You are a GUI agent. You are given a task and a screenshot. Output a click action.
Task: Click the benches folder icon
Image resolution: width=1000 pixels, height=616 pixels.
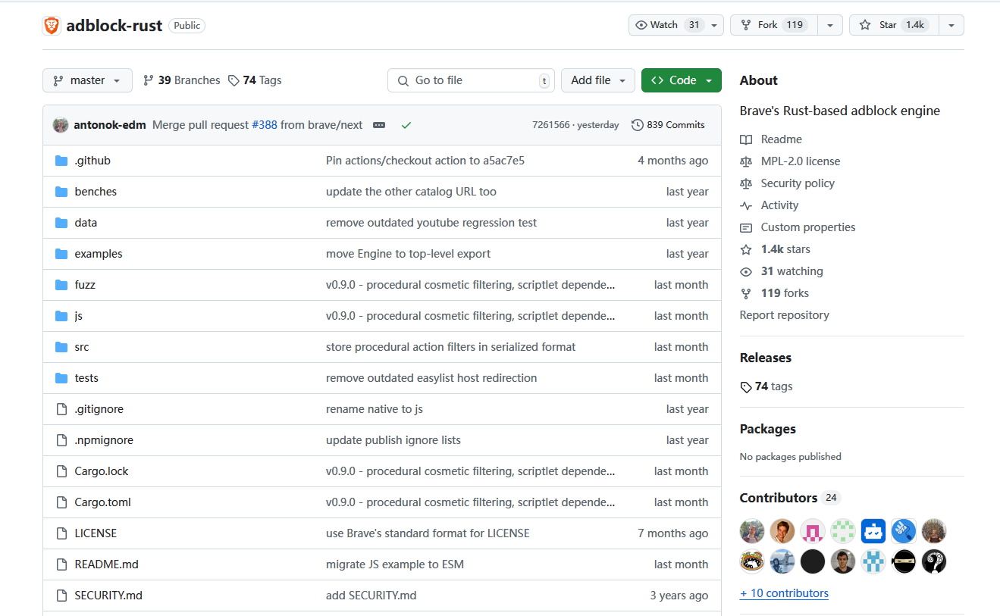click(x=61, y=192)
